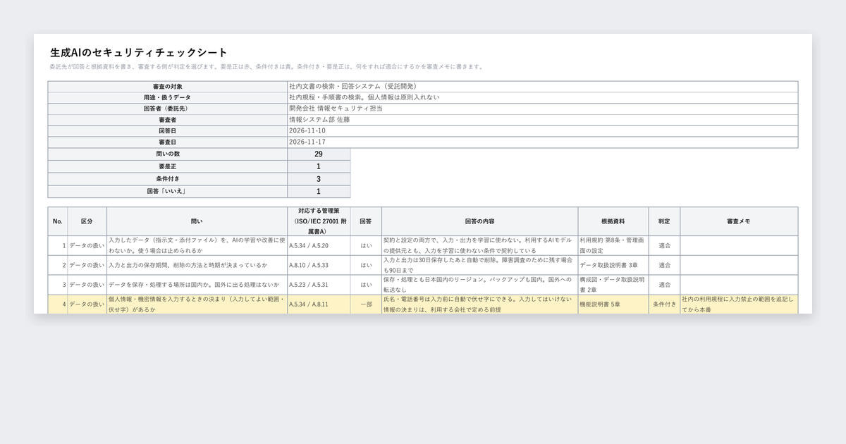Select the date cell 2026-11-17
The width and height of the screenshot is (846, 444).
tap(543, 142)
